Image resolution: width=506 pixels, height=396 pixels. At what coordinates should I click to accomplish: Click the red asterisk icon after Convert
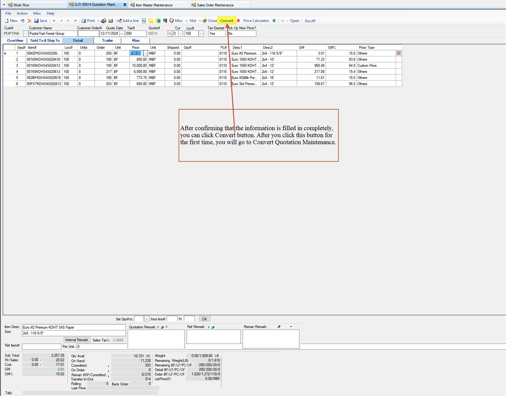238,21
